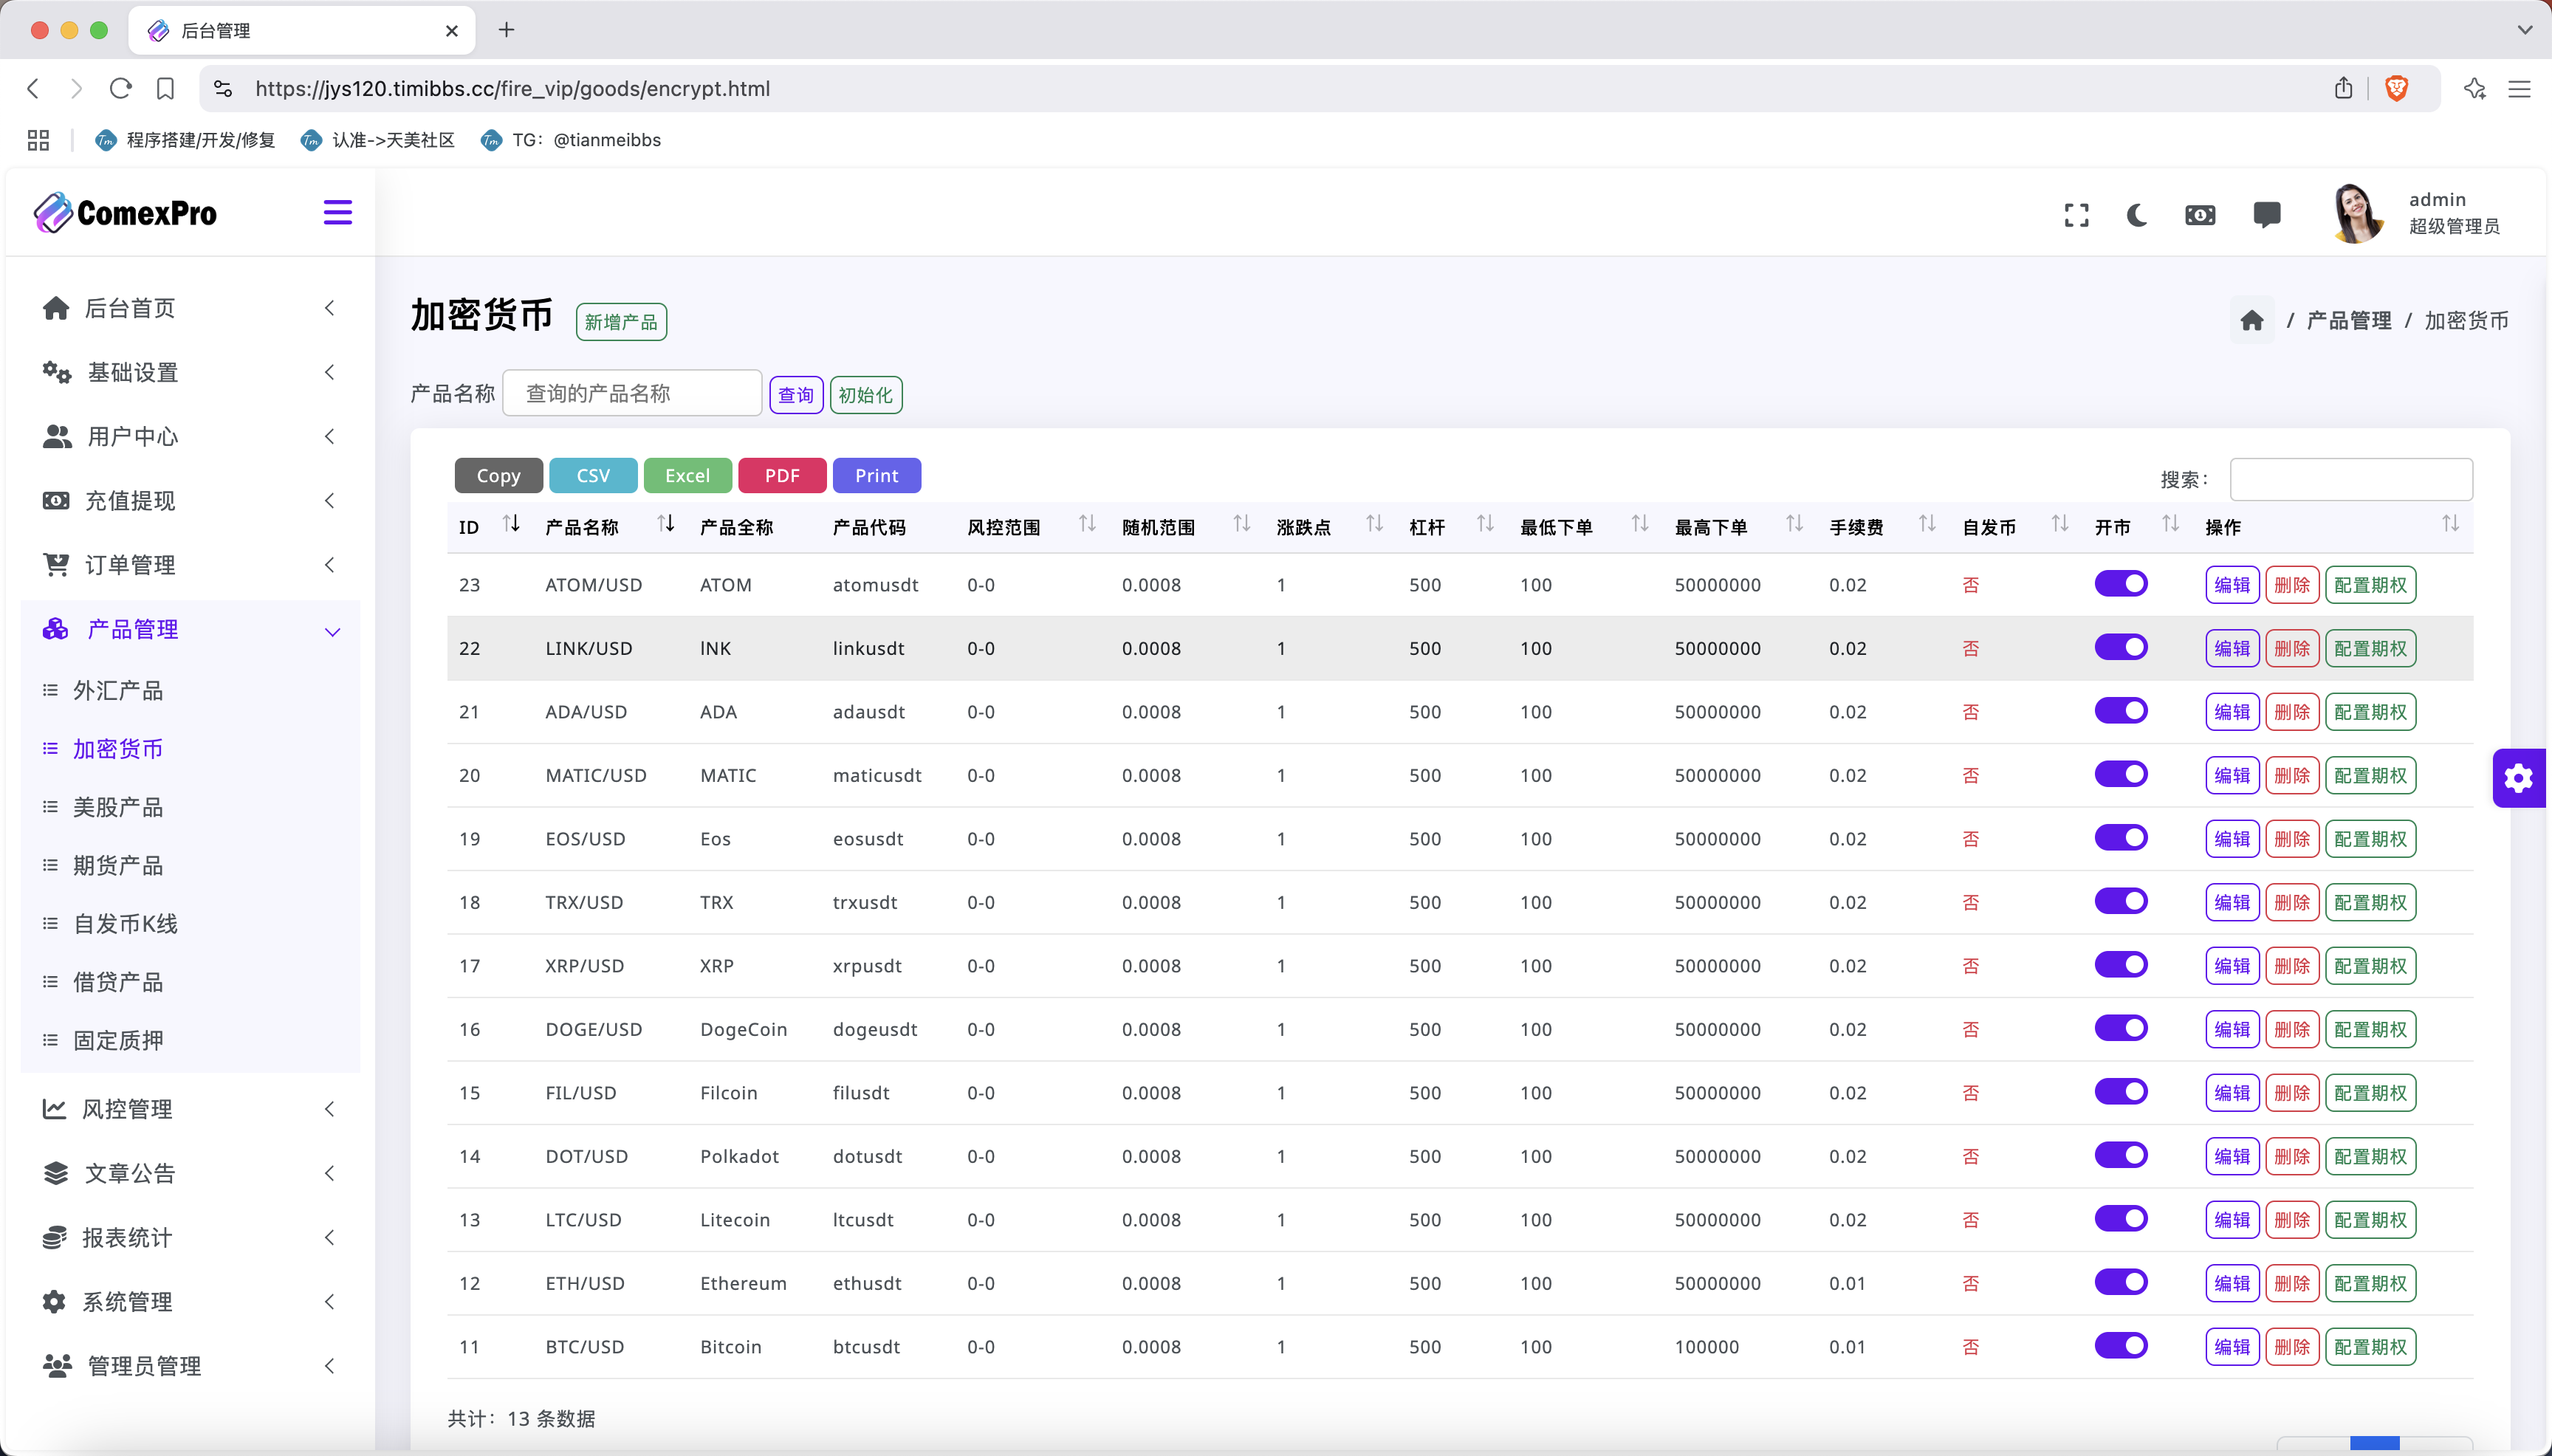
Task: Click the ComexPro logo
Action: click(125, 212)
